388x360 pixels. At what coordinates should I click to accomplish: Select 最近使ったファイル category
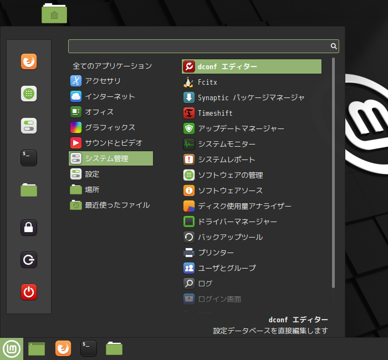tap(111, 205)
